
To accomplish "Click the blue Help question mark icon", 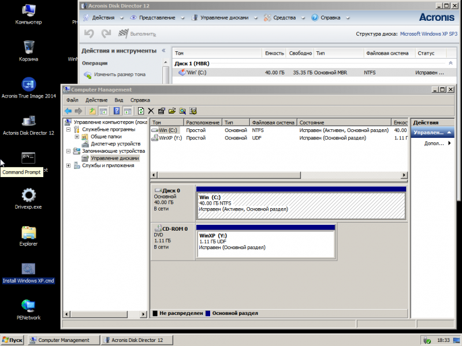I will point(117,111).
